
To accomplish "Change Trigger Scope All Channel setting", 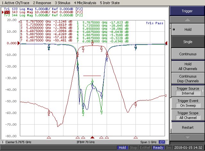I will tap(188, 115).
